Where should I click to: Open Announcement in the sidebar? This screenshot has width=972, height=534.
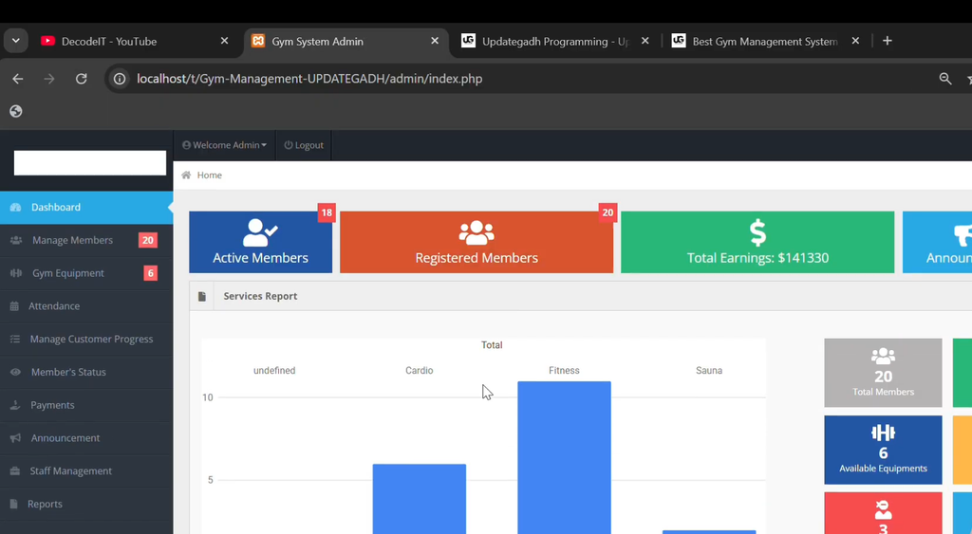(x=86, y=438)
